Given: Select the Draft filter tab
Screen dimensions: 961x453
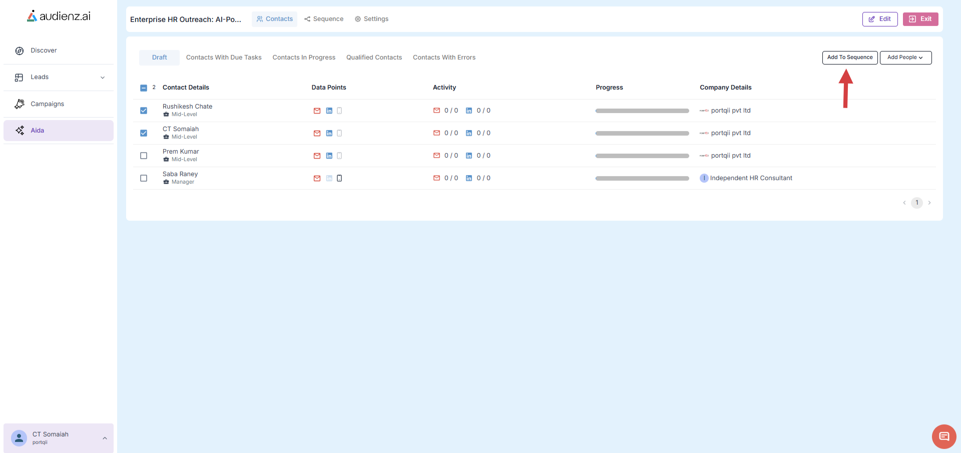Looking at the screenshot, I should (159, 58).
